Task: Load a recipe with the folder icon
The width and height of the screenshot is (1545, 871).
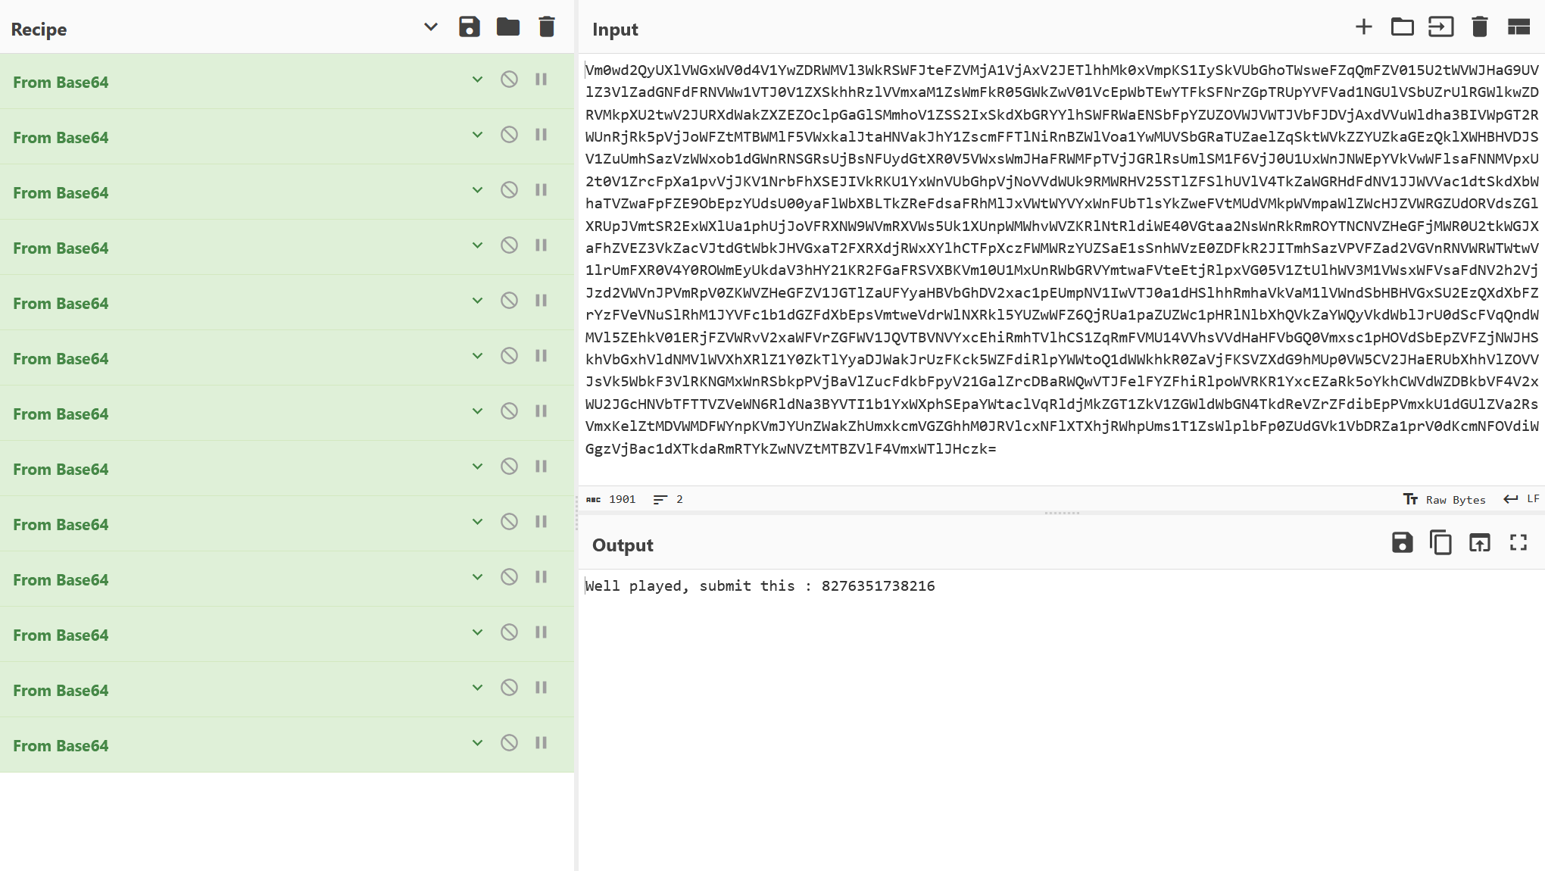Action: (507, 27)
